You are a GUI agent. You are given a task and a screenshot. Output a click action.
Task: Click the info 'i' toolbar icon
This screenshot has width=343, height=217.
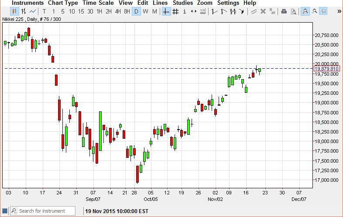[x=184, y=11]
